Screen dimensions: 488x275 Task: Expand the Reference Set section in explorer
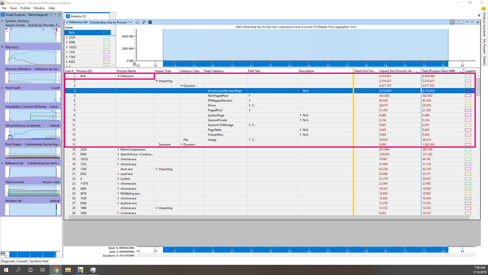click(x=2, y=163)
